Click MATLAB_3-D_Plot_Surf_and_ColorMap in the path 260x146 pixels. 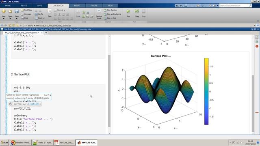click(53, 26)
